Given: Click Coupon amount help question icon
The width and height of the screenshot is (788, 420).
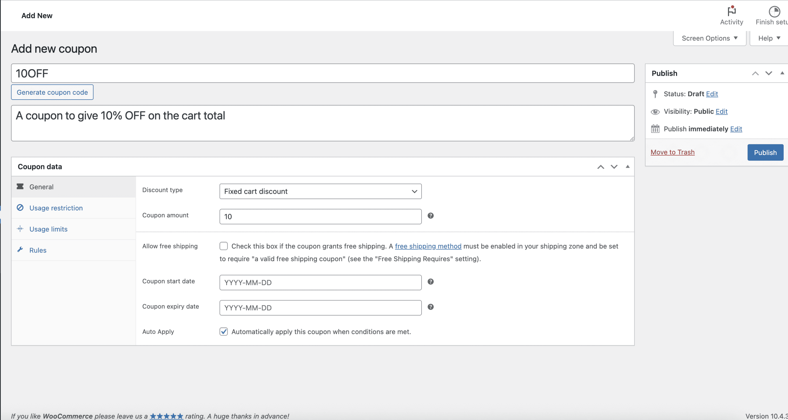Looking at the screenshot, I should [x=431, y=216].
